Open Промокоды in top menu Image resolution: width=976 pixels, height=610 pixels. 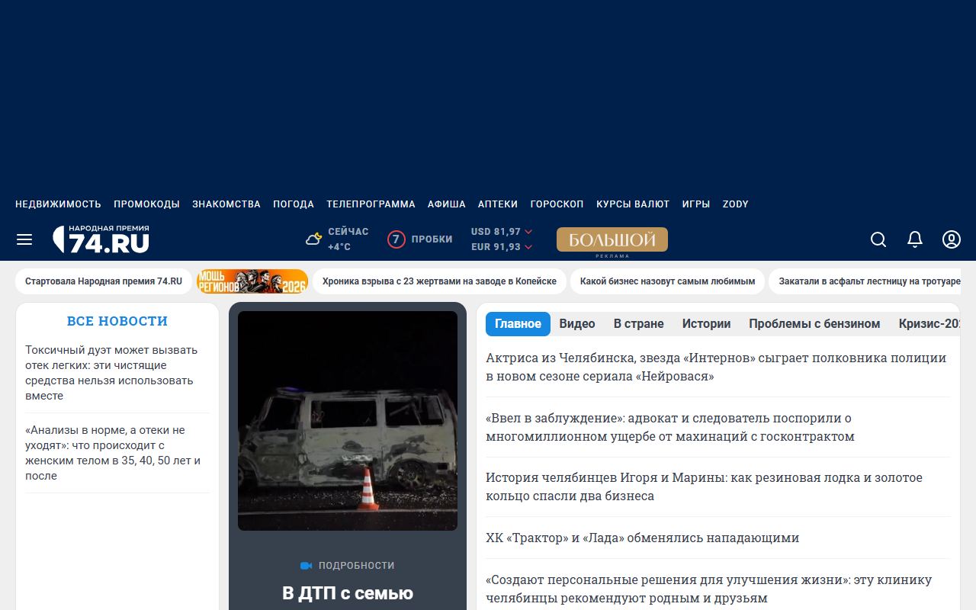point(146,204)
